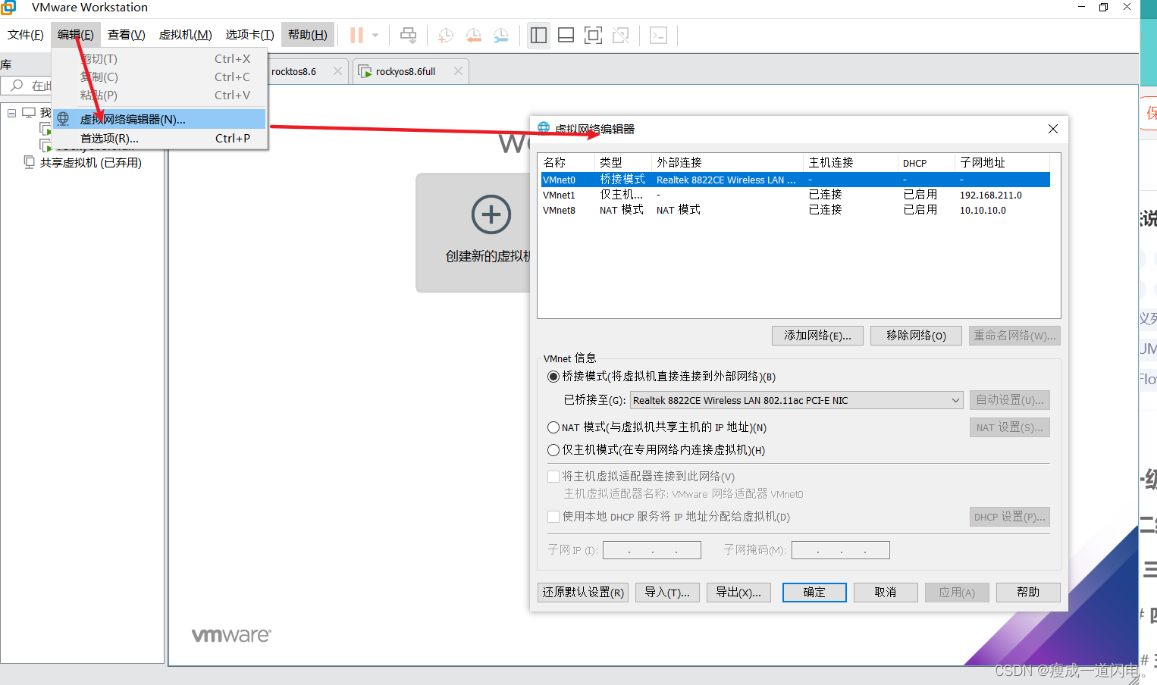Screen dimensions: 1157x685
Task: Select the 仅主机模式 radio button
Action: pyautogui.click(x=553, y=450)
